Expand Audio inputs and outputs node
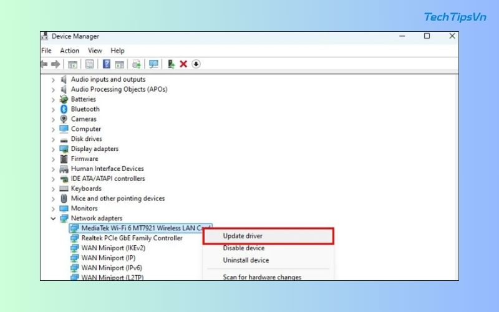This screenshot has height=312, width=499. click(x=53, y=80)
